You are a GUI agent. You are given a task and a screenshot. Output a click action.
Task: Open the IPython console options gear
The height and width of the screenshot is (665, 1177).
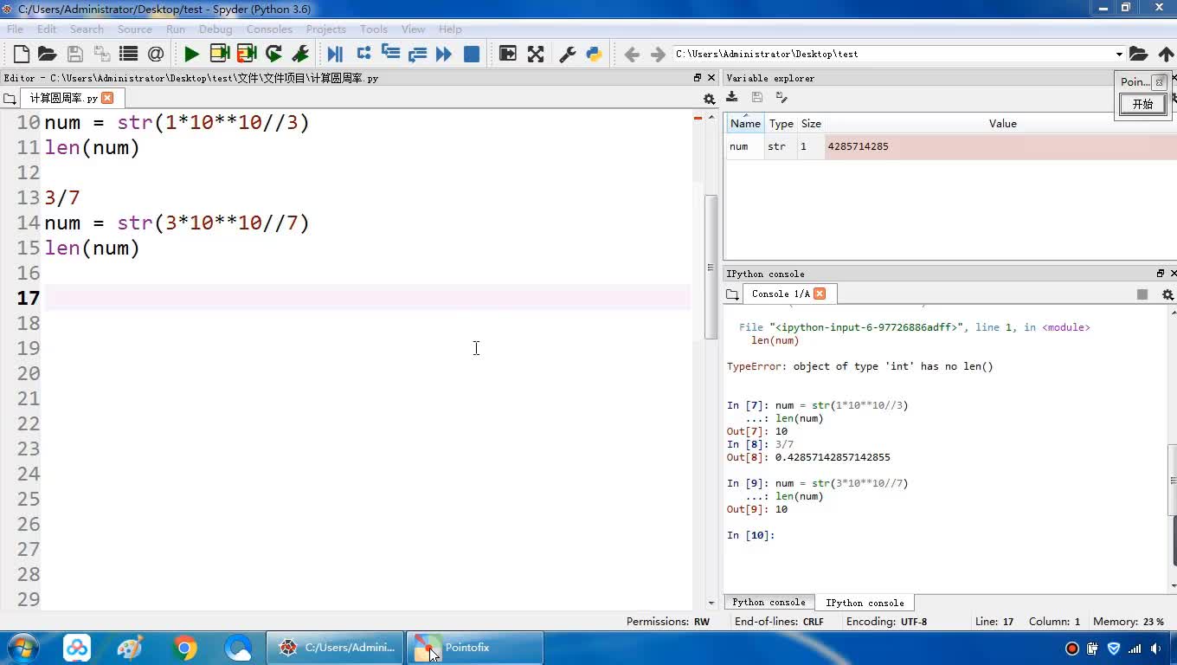click(1167, 294)
